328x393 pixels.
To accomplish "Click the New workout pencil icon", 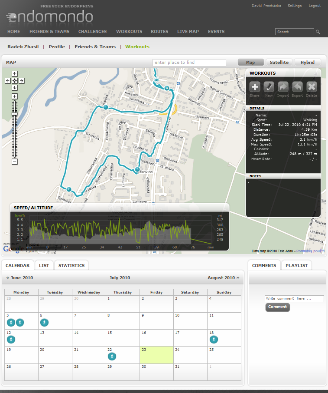I will [x=269, y=87].
